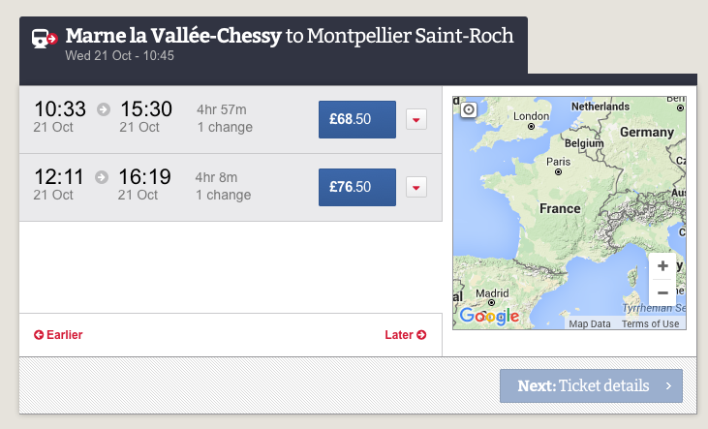708x429 pixels.
Task: Click the Google logo on the map
Action: point(489,316)
